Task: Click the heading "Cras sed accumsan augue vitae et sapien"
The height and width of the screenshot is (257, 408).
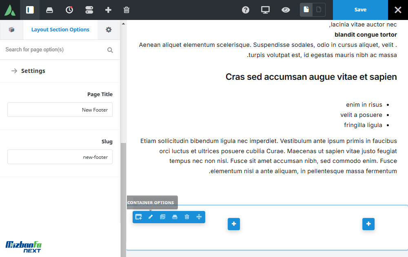Action: [311, 77]
